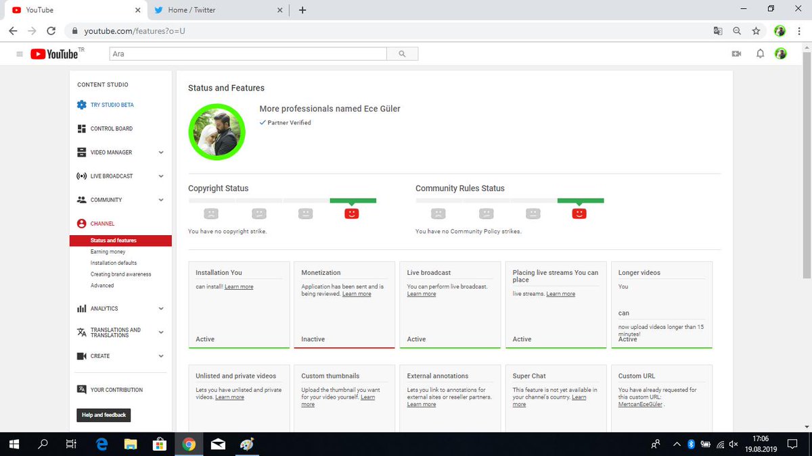This screenshot has width=812, height=456.
Task: Click the Analytics bar chart icon
Action: tap(81, 309)
